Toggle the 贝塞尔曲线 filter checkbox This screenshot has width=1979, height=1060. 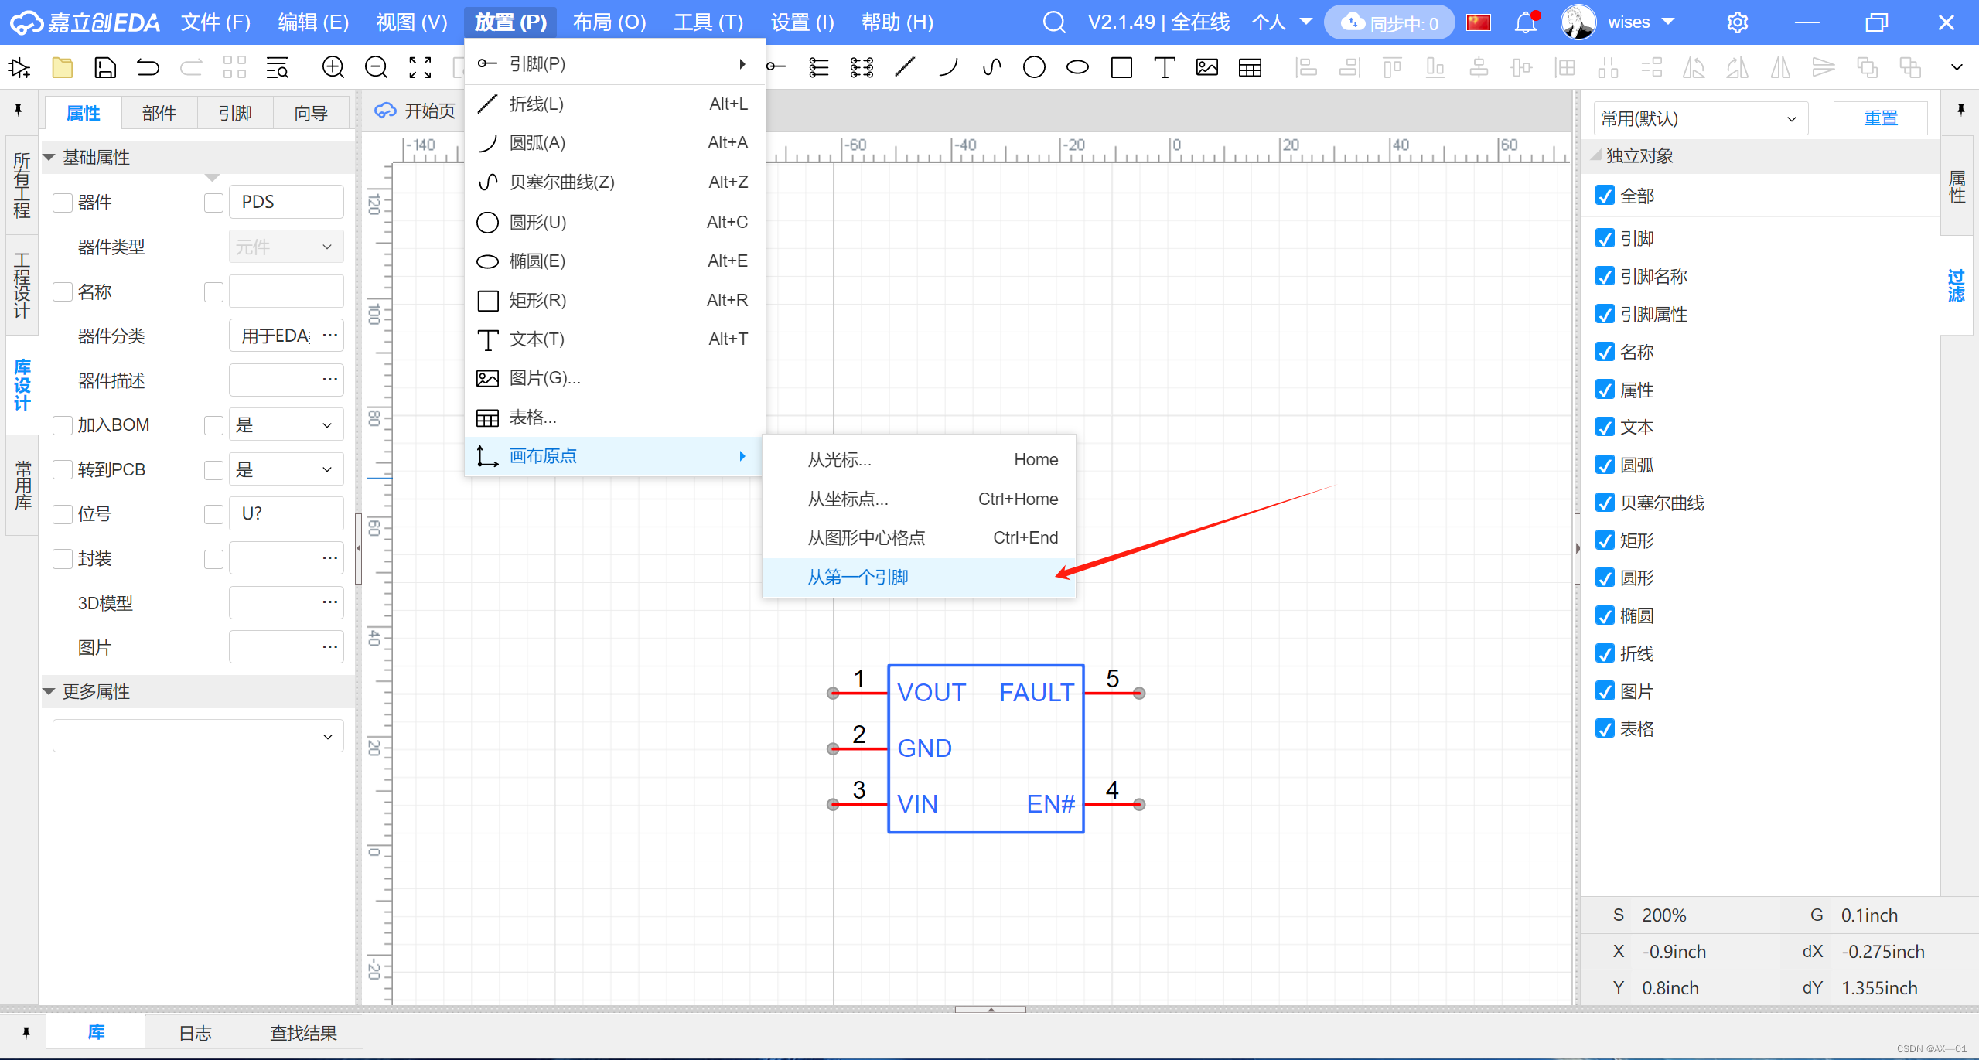1605,503
